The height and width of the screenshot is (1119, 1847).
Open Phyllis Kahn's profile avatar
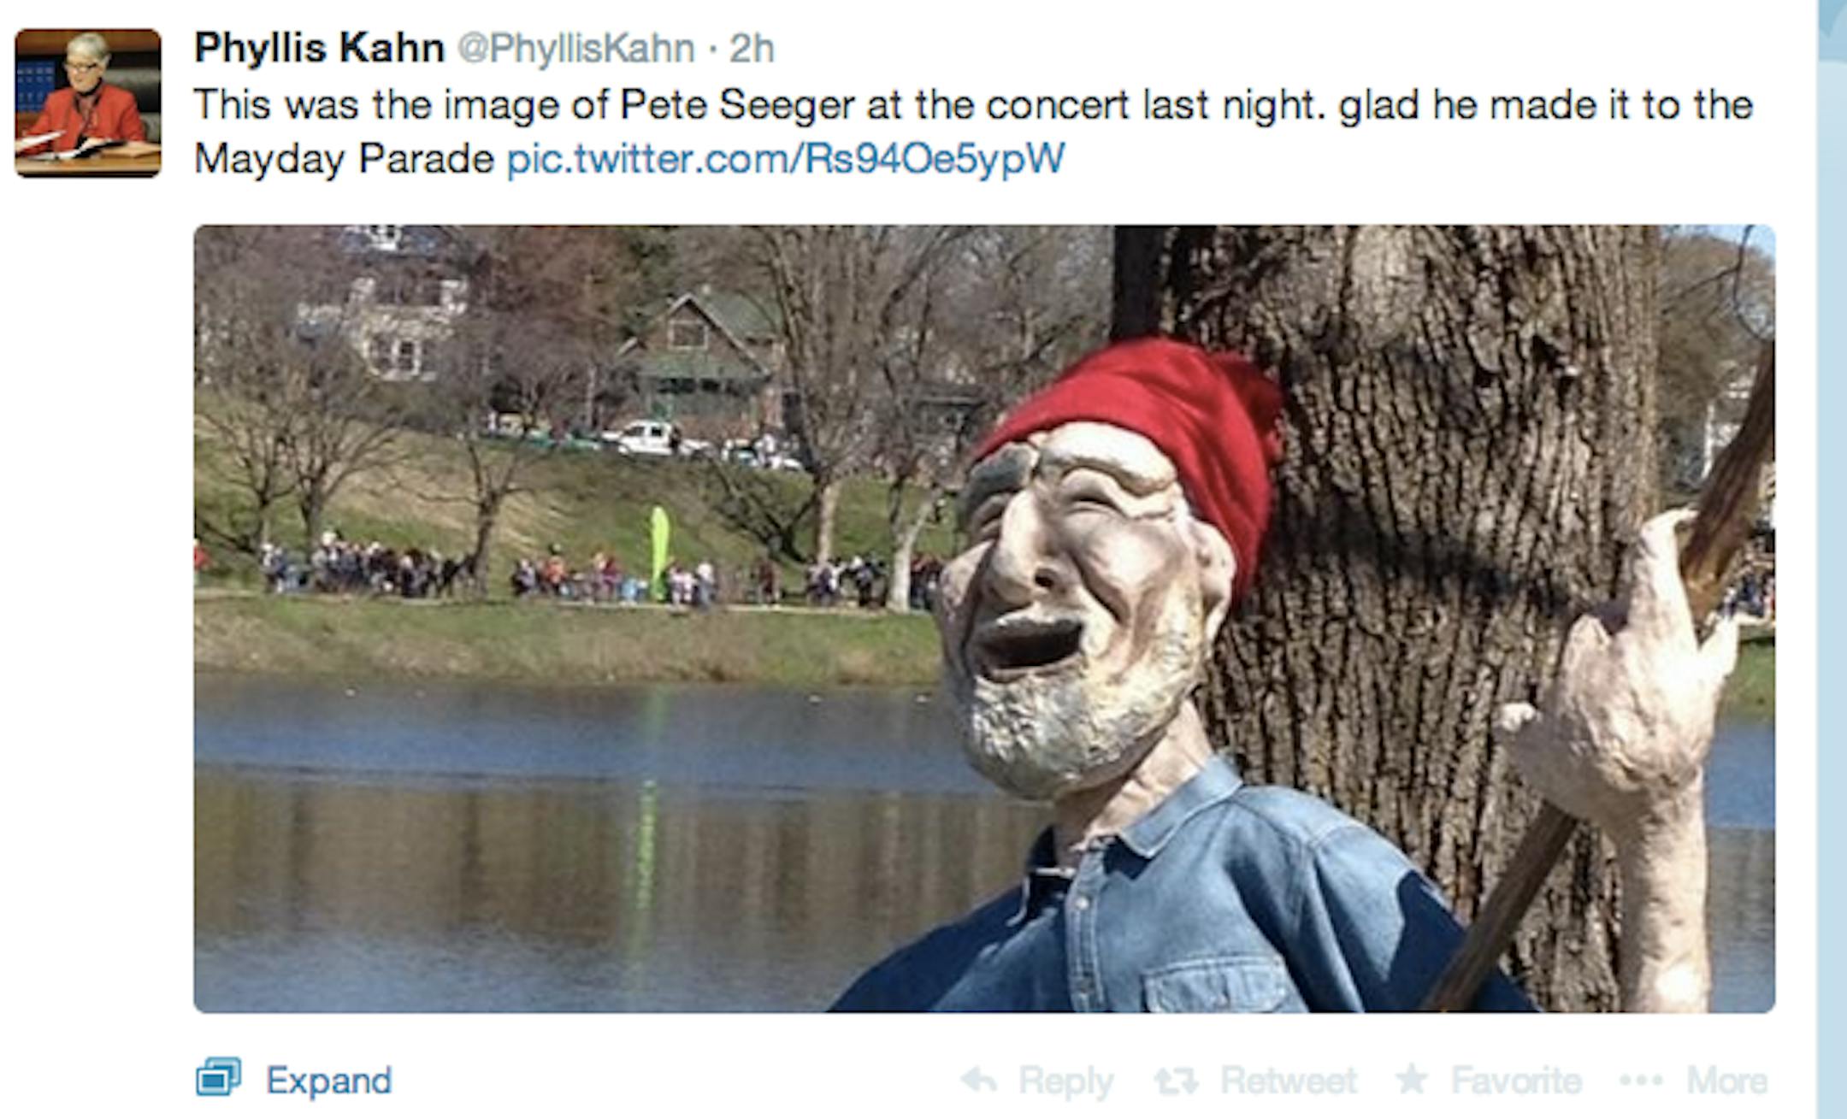pyautogui.click(x=88, y=103)
